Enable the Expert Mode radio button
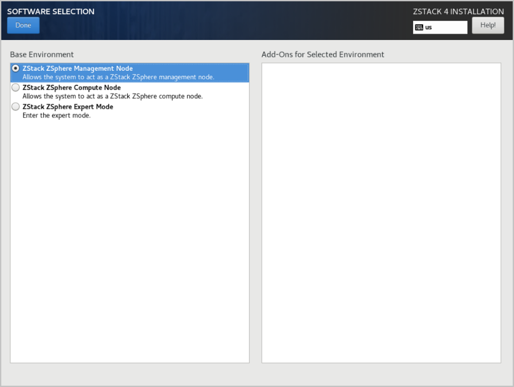Viewport: 514px width, 387px height. click(16, 106)
